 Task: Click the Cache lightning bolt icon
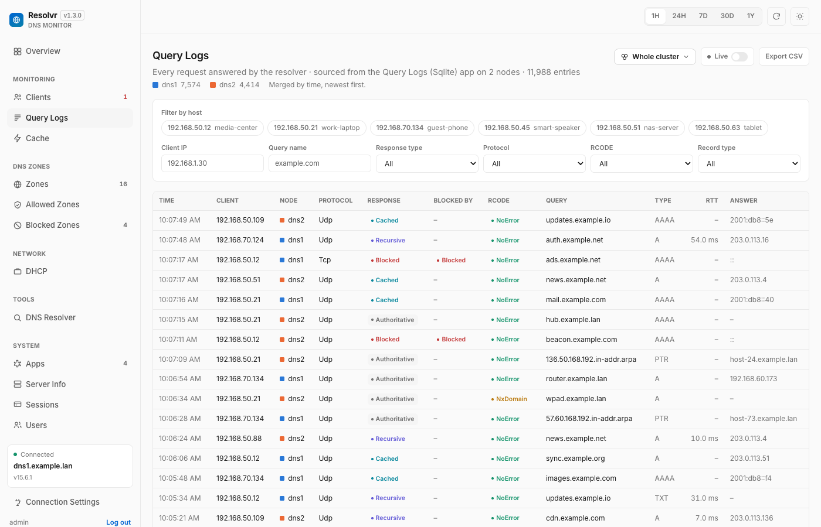(18, 138)
